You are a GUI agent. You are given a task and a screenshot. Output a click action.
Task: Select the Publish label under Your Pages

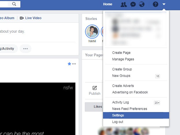click(x=94, y=94)
